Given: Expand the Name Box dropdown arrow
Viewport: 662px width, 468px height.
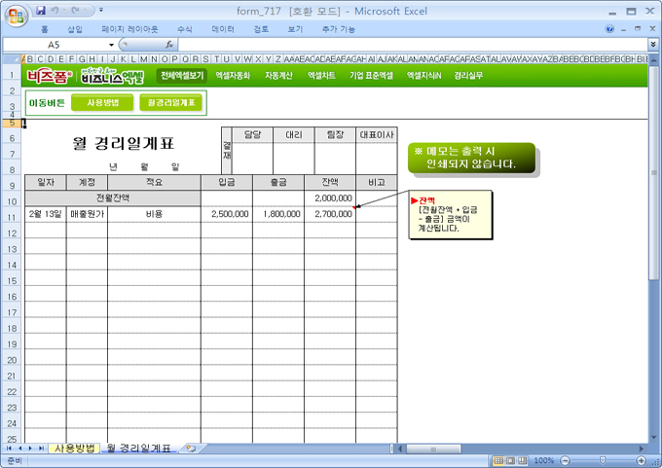Looking at the screenshot, I should pos(111,45).
